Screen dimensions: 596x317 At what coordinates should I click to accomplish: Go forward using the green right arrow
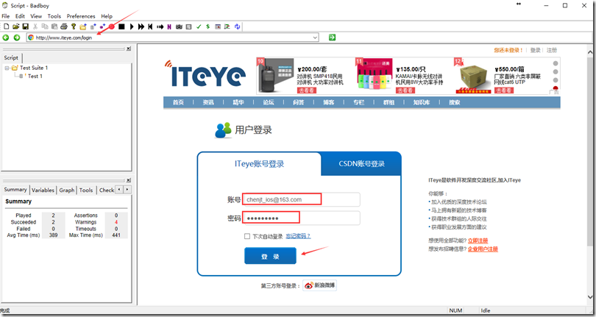pos(17,38)
